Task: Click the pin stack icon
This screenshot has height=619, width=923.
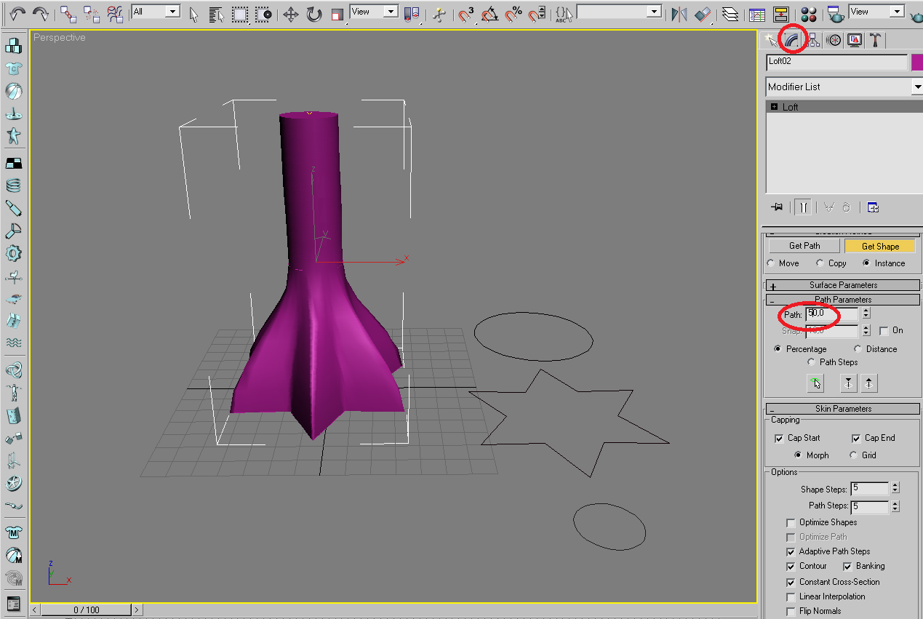Action: pos(777,207)
